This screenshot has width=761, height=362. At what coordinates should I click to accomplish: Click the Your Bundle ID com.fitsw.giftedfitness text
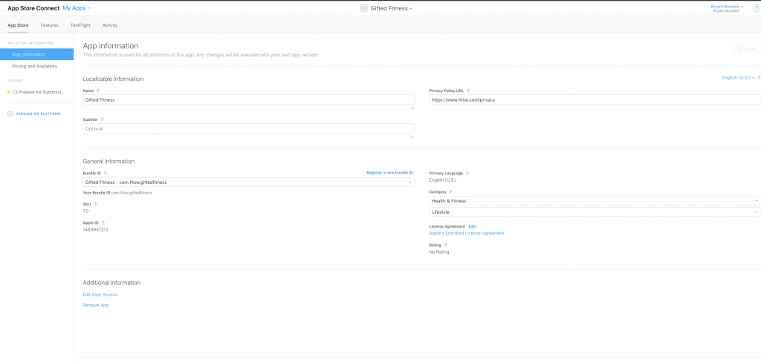coord(117,193)
